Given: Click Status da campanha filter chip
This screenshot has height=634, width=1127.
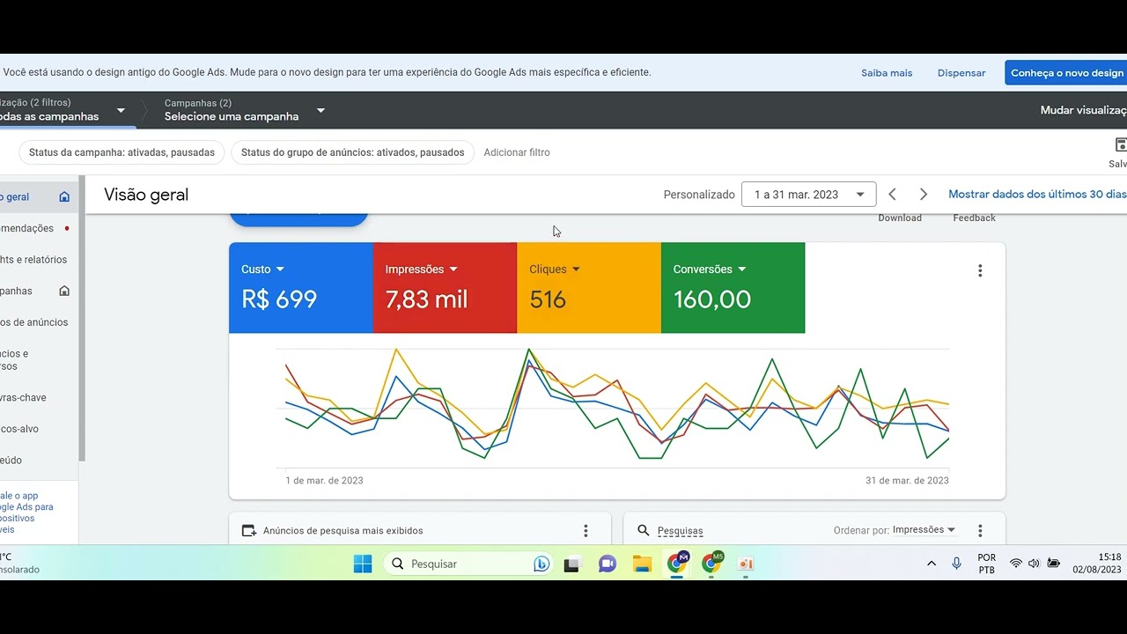Looking at the screenshot, I should [x=122, y=152].
